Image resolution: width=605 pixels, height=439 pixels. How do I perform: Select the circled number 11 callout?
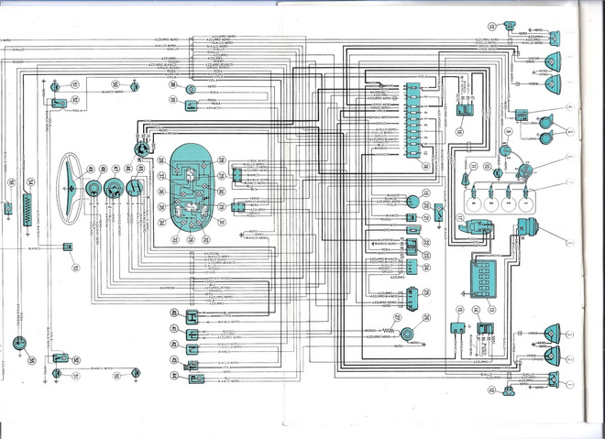coord(473,166)
